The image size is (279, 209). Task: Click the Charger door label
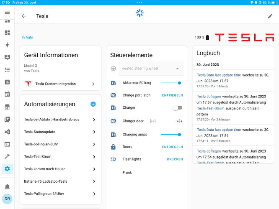pos(133,121)
